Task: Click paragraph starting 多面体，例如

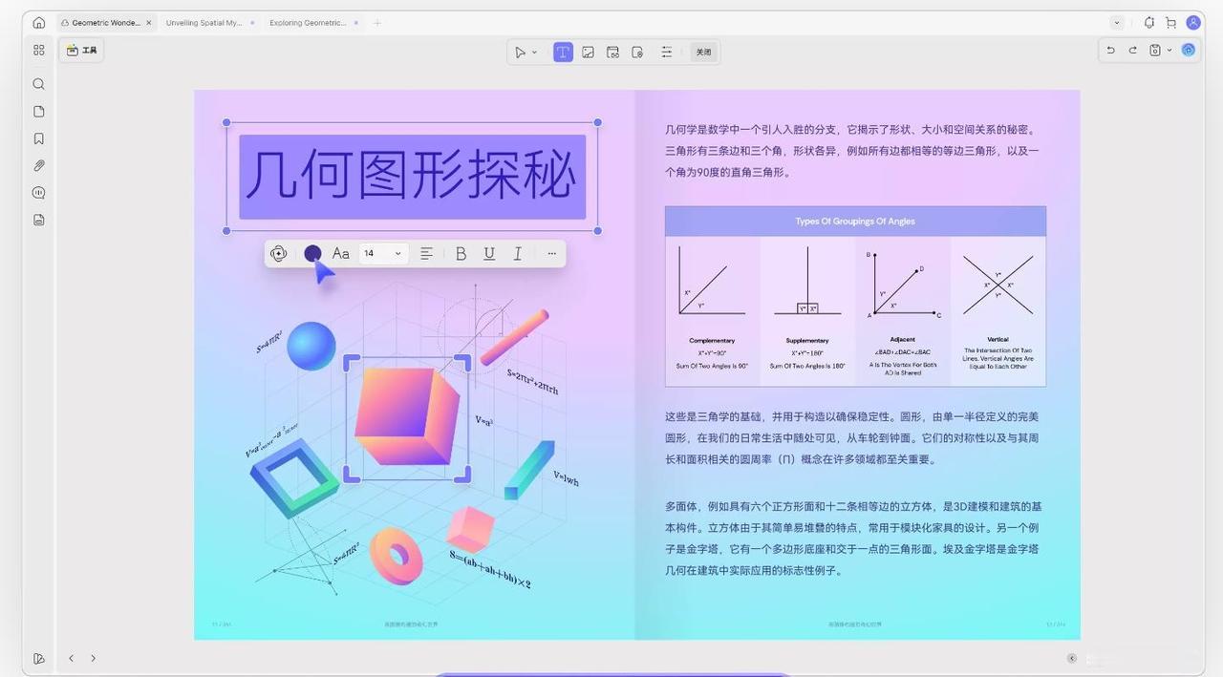Action: (x=852, y=538)
